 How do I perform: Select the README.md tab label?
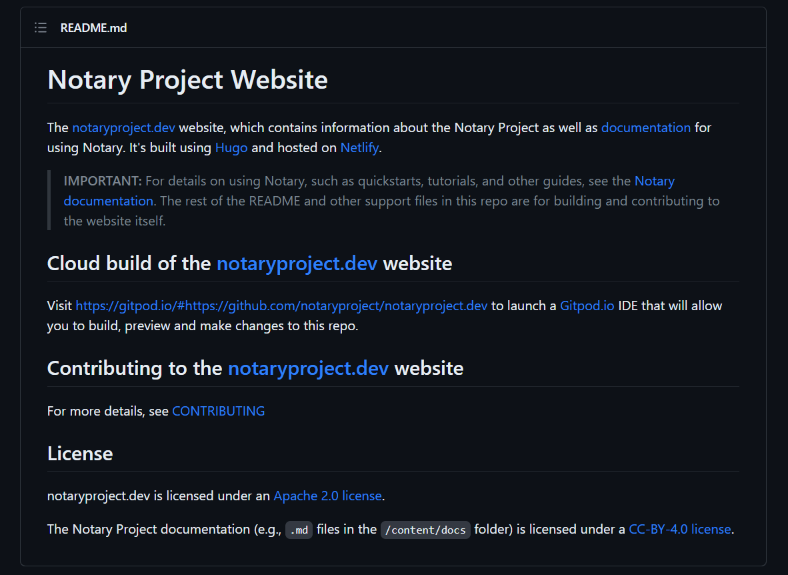[93, 28]
